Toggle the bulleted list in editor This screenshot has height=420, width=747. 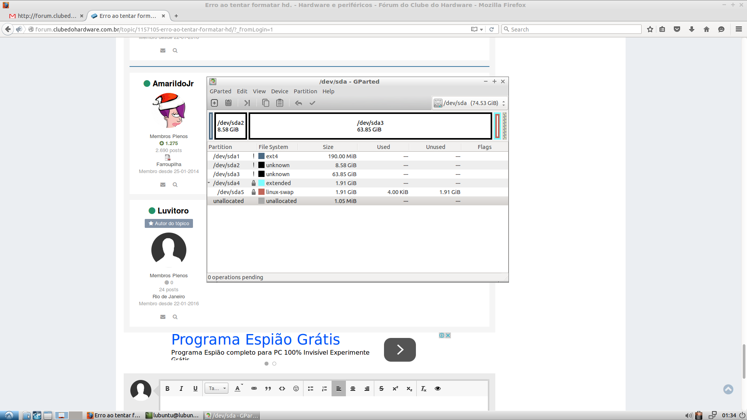click(310, 388)
